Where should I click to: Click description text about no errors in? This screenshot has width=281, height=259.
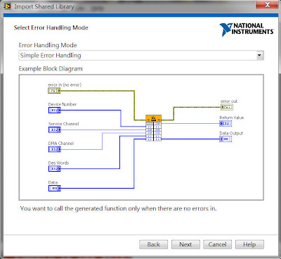119,208
